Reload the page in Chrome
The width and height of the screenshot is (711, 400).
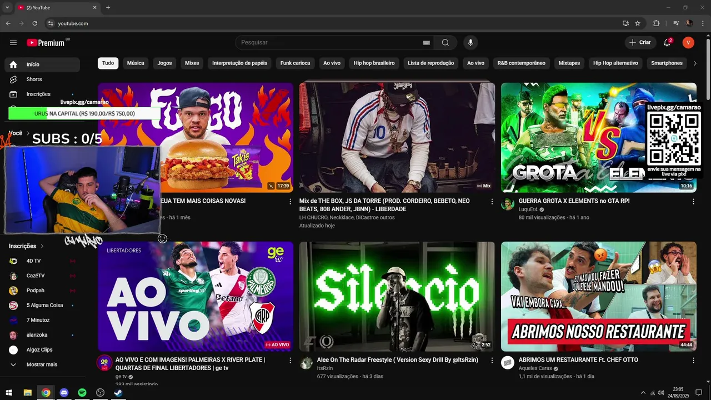pyautogui.click(x=34, y=23)
